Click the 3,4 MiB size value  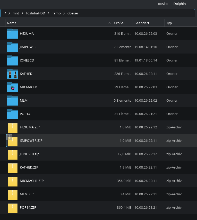(125, 194)
